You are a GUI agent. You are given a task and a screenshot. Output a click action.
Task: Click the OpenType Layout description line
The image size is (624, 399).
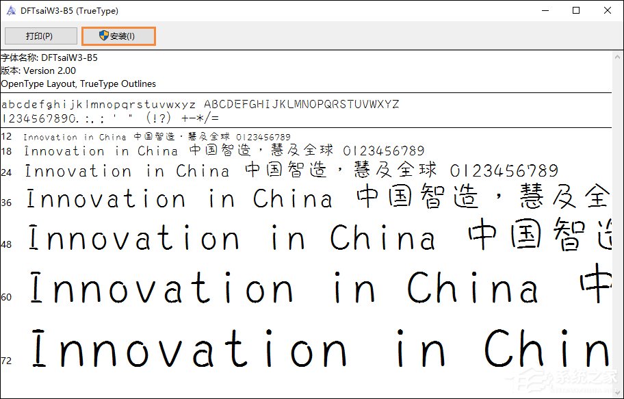[x=78, y=83]
